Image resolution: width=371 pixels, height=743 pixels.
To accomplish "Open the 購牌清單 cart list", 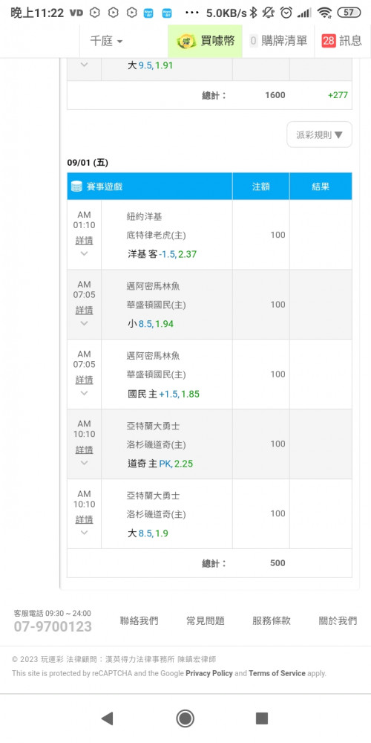I will click(x=278, y=41).
